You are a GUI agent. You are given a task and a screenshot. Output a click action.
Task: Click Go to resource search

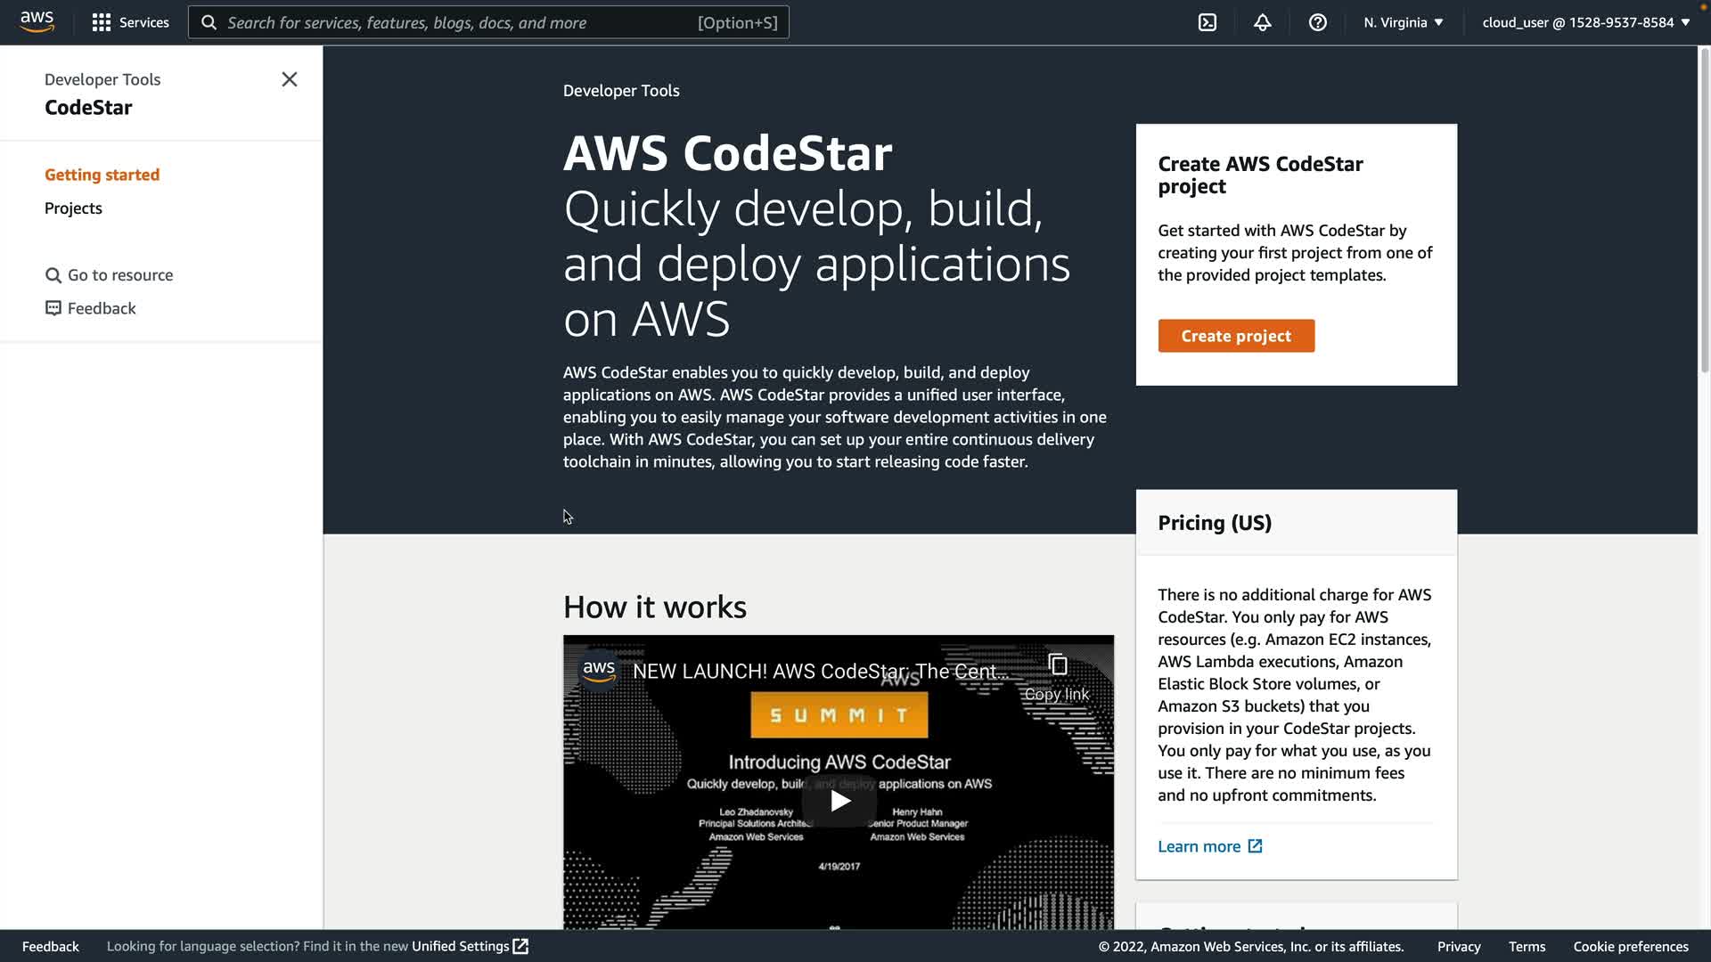coord(110,275)
